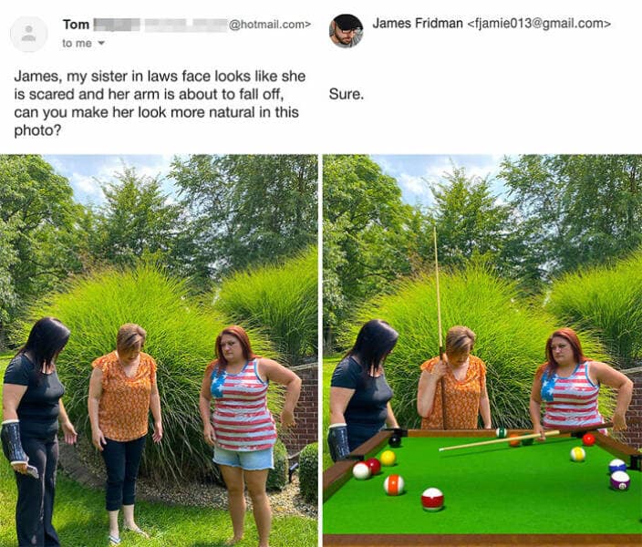Click the cue stick lying across the table
The image size is (642, 547).
(499, 440)
